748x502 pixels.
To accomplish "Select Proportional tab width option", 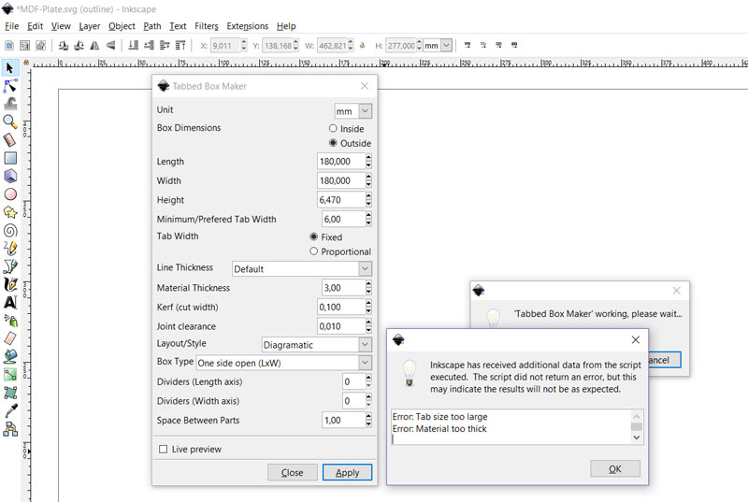I will 313,251.
